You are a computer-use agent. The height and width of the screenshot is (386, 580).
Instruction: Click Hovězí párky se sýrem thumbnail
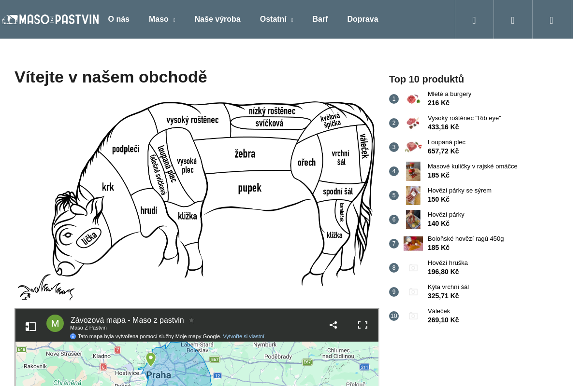[x=413, y=195]
